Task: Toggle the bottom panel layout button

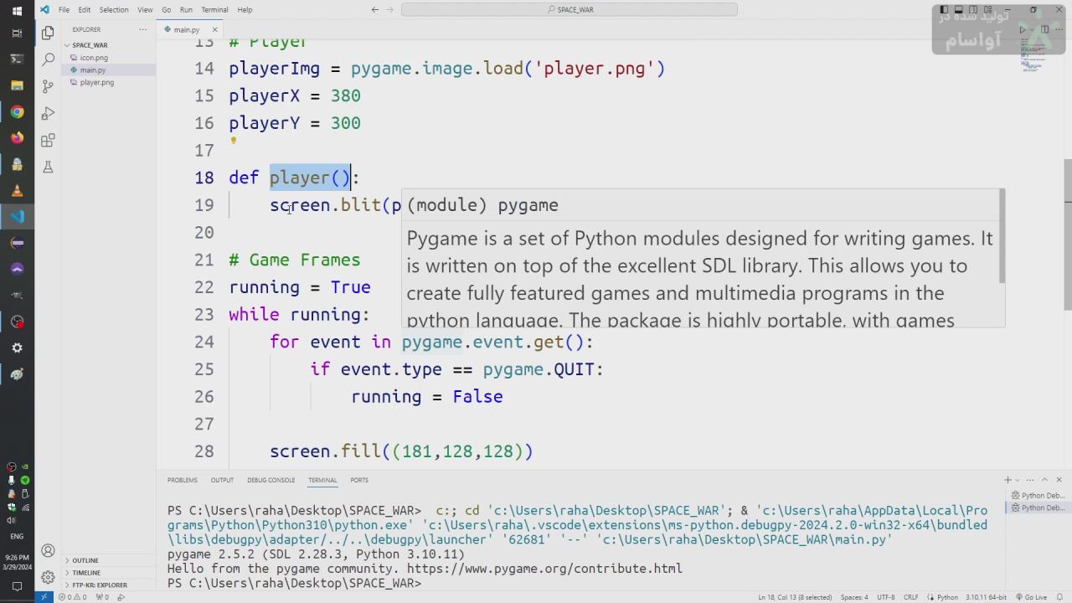Action: click(958, 10)
